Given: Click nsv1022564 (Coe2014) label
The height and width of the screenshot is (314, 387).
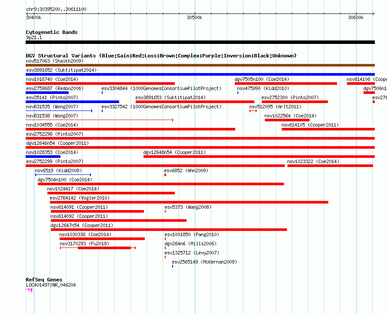Looking at the screenshot, I should coord(290,116).
